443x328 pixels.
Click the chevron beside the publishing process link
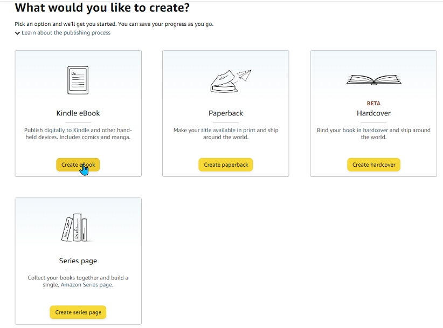(18, 32)
